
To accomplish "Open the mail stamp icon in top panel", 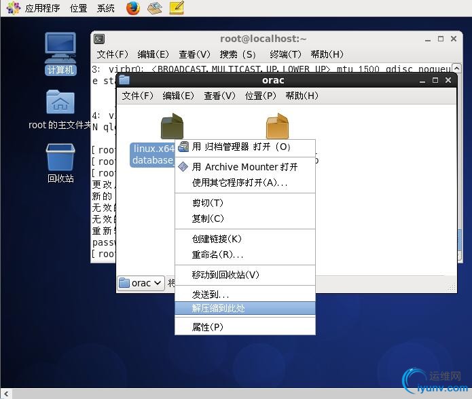I will (x=155, y=8).
